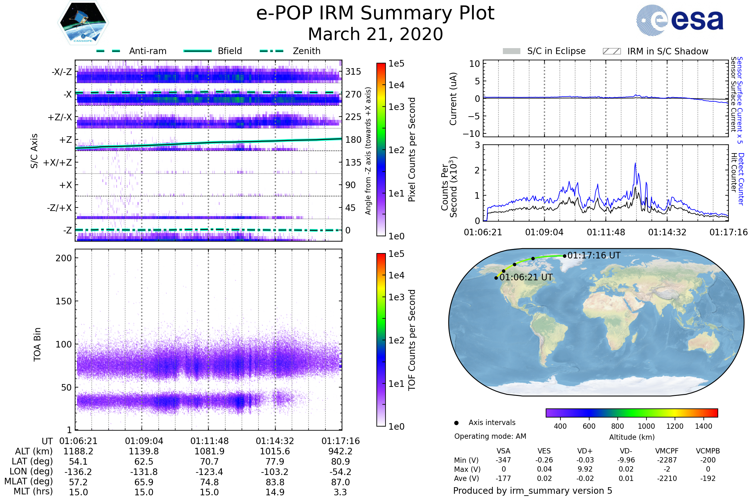Click the 01:17:16 UT orbit endpoint label

(x=594, y=255)
